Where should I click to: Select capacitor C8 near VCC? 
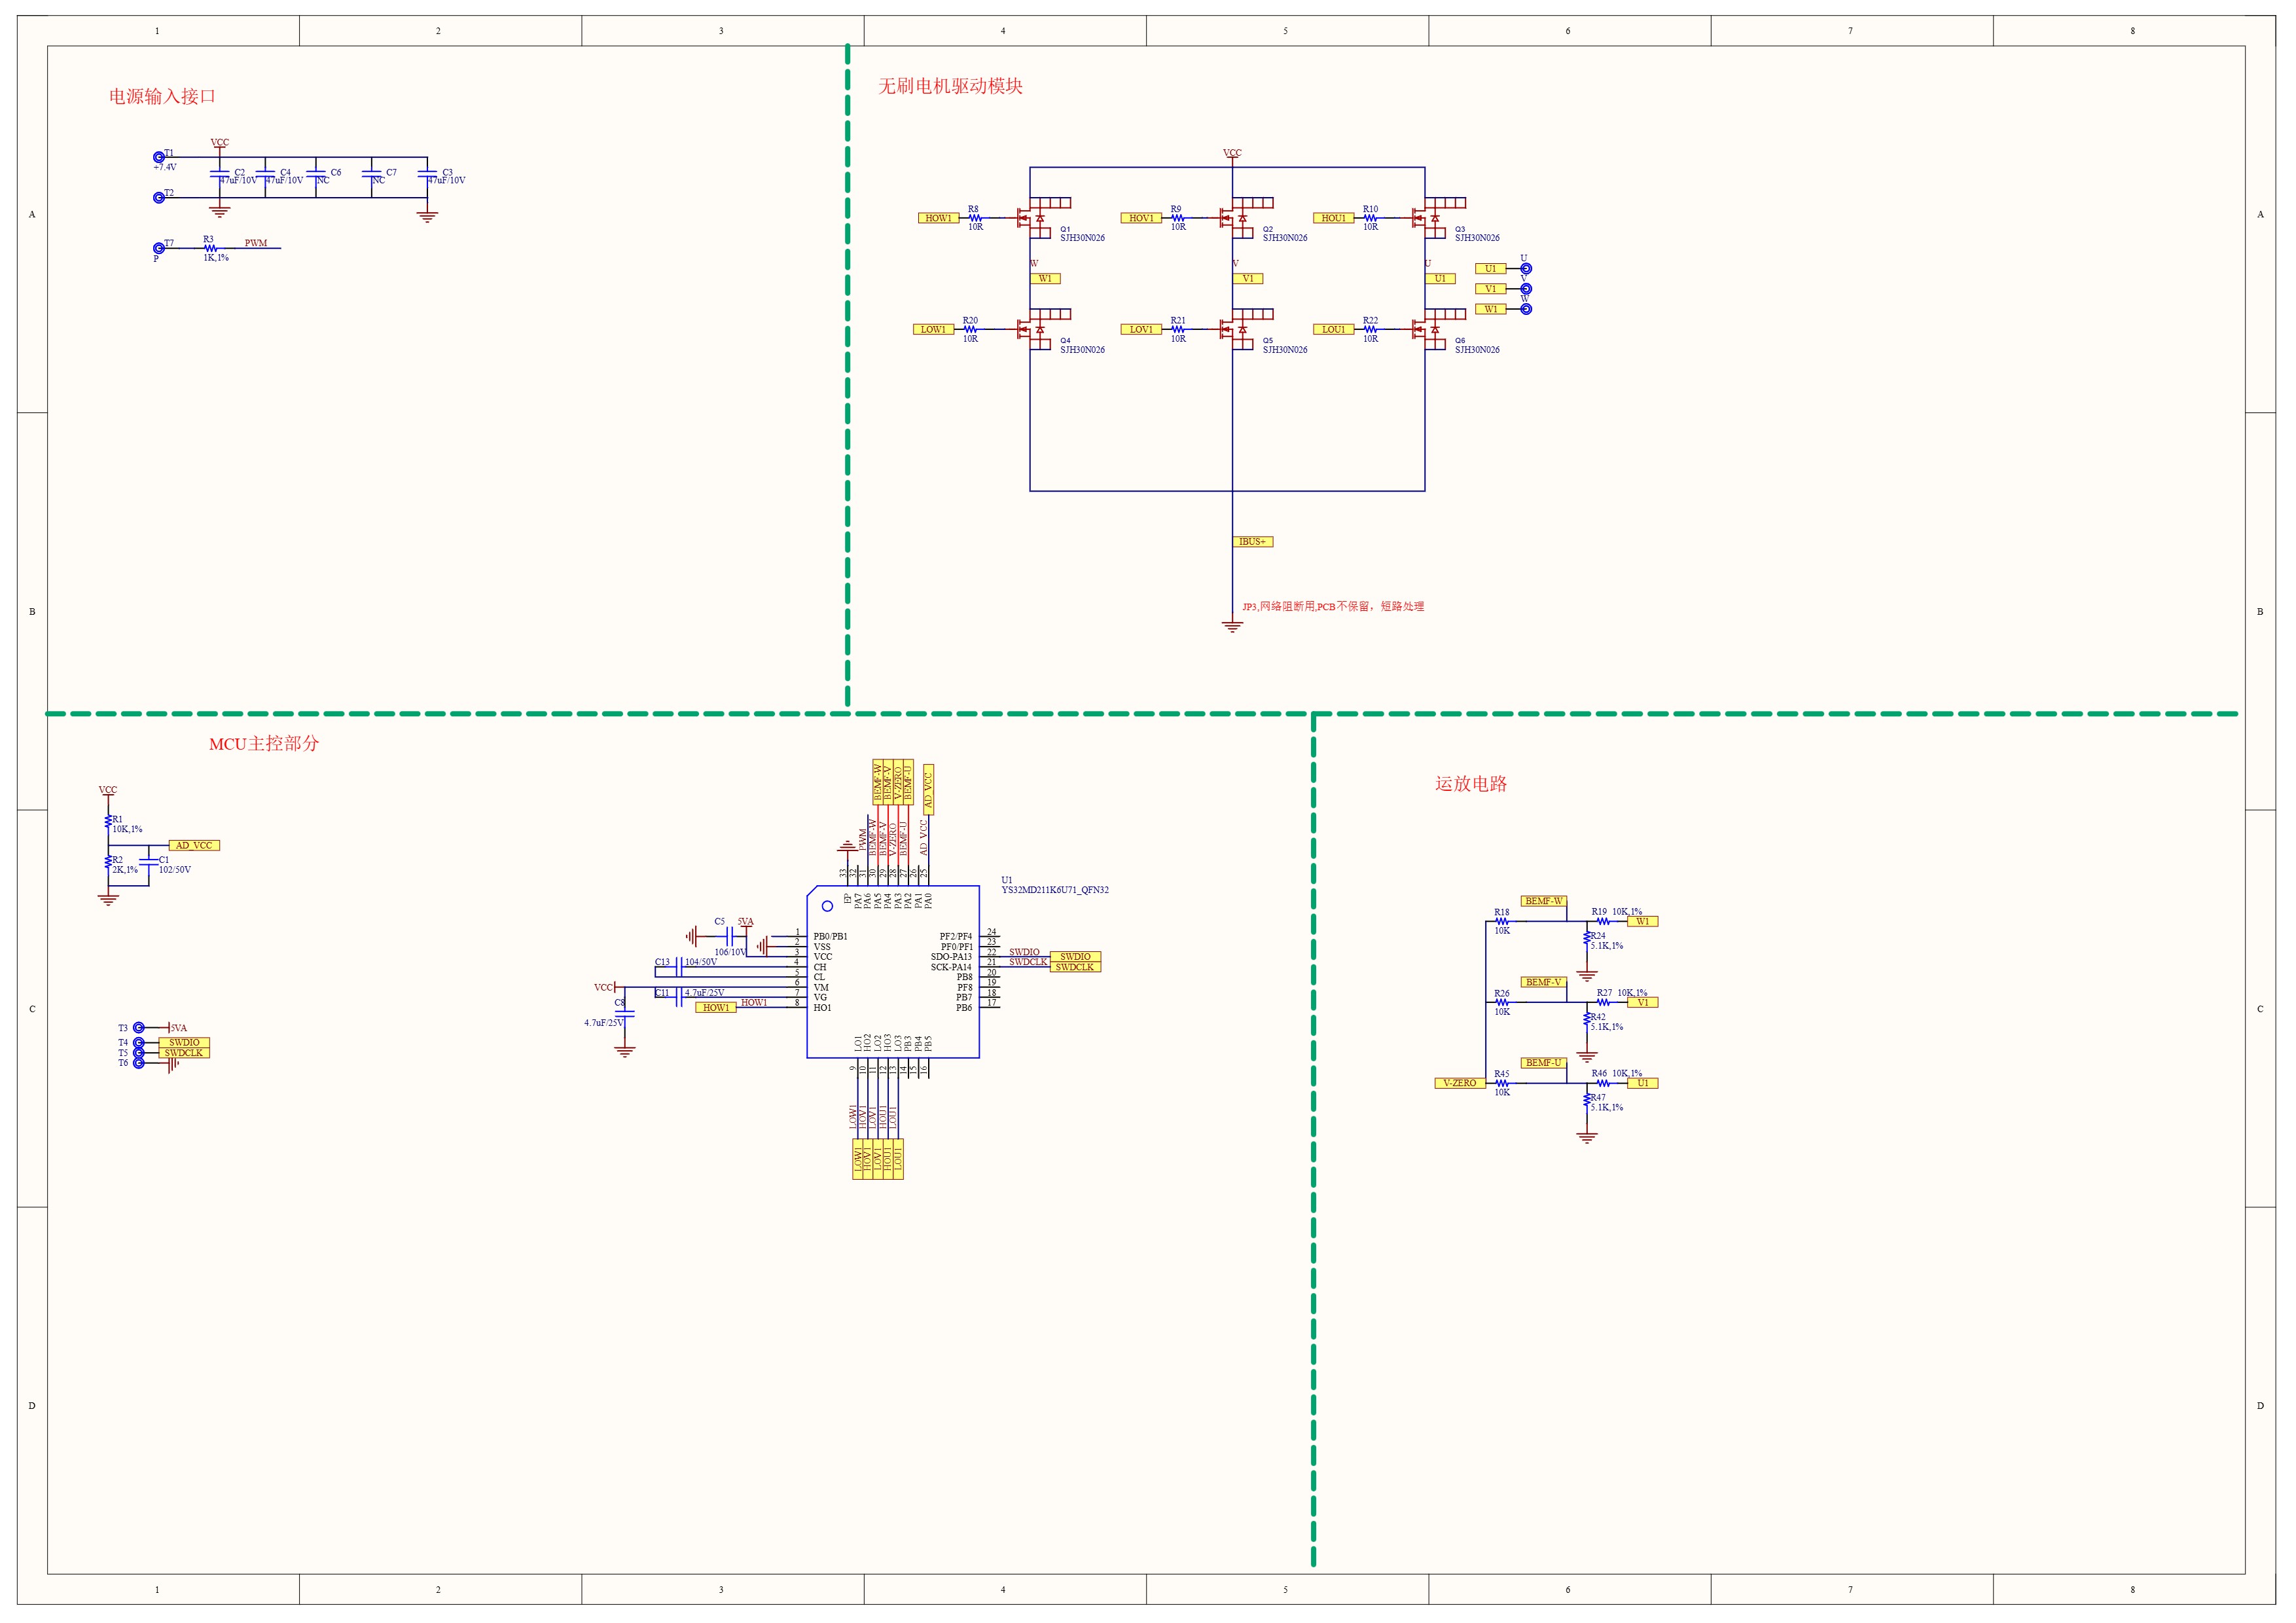(625, 1013)
